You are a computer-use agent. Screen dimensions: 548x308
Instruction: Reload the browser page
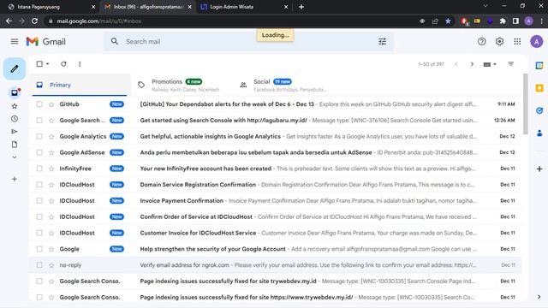point(34,21)
